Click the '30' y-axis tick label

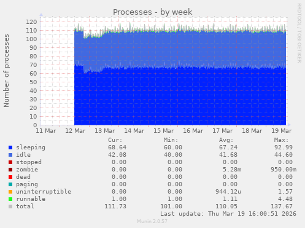[x=33, y=99]
